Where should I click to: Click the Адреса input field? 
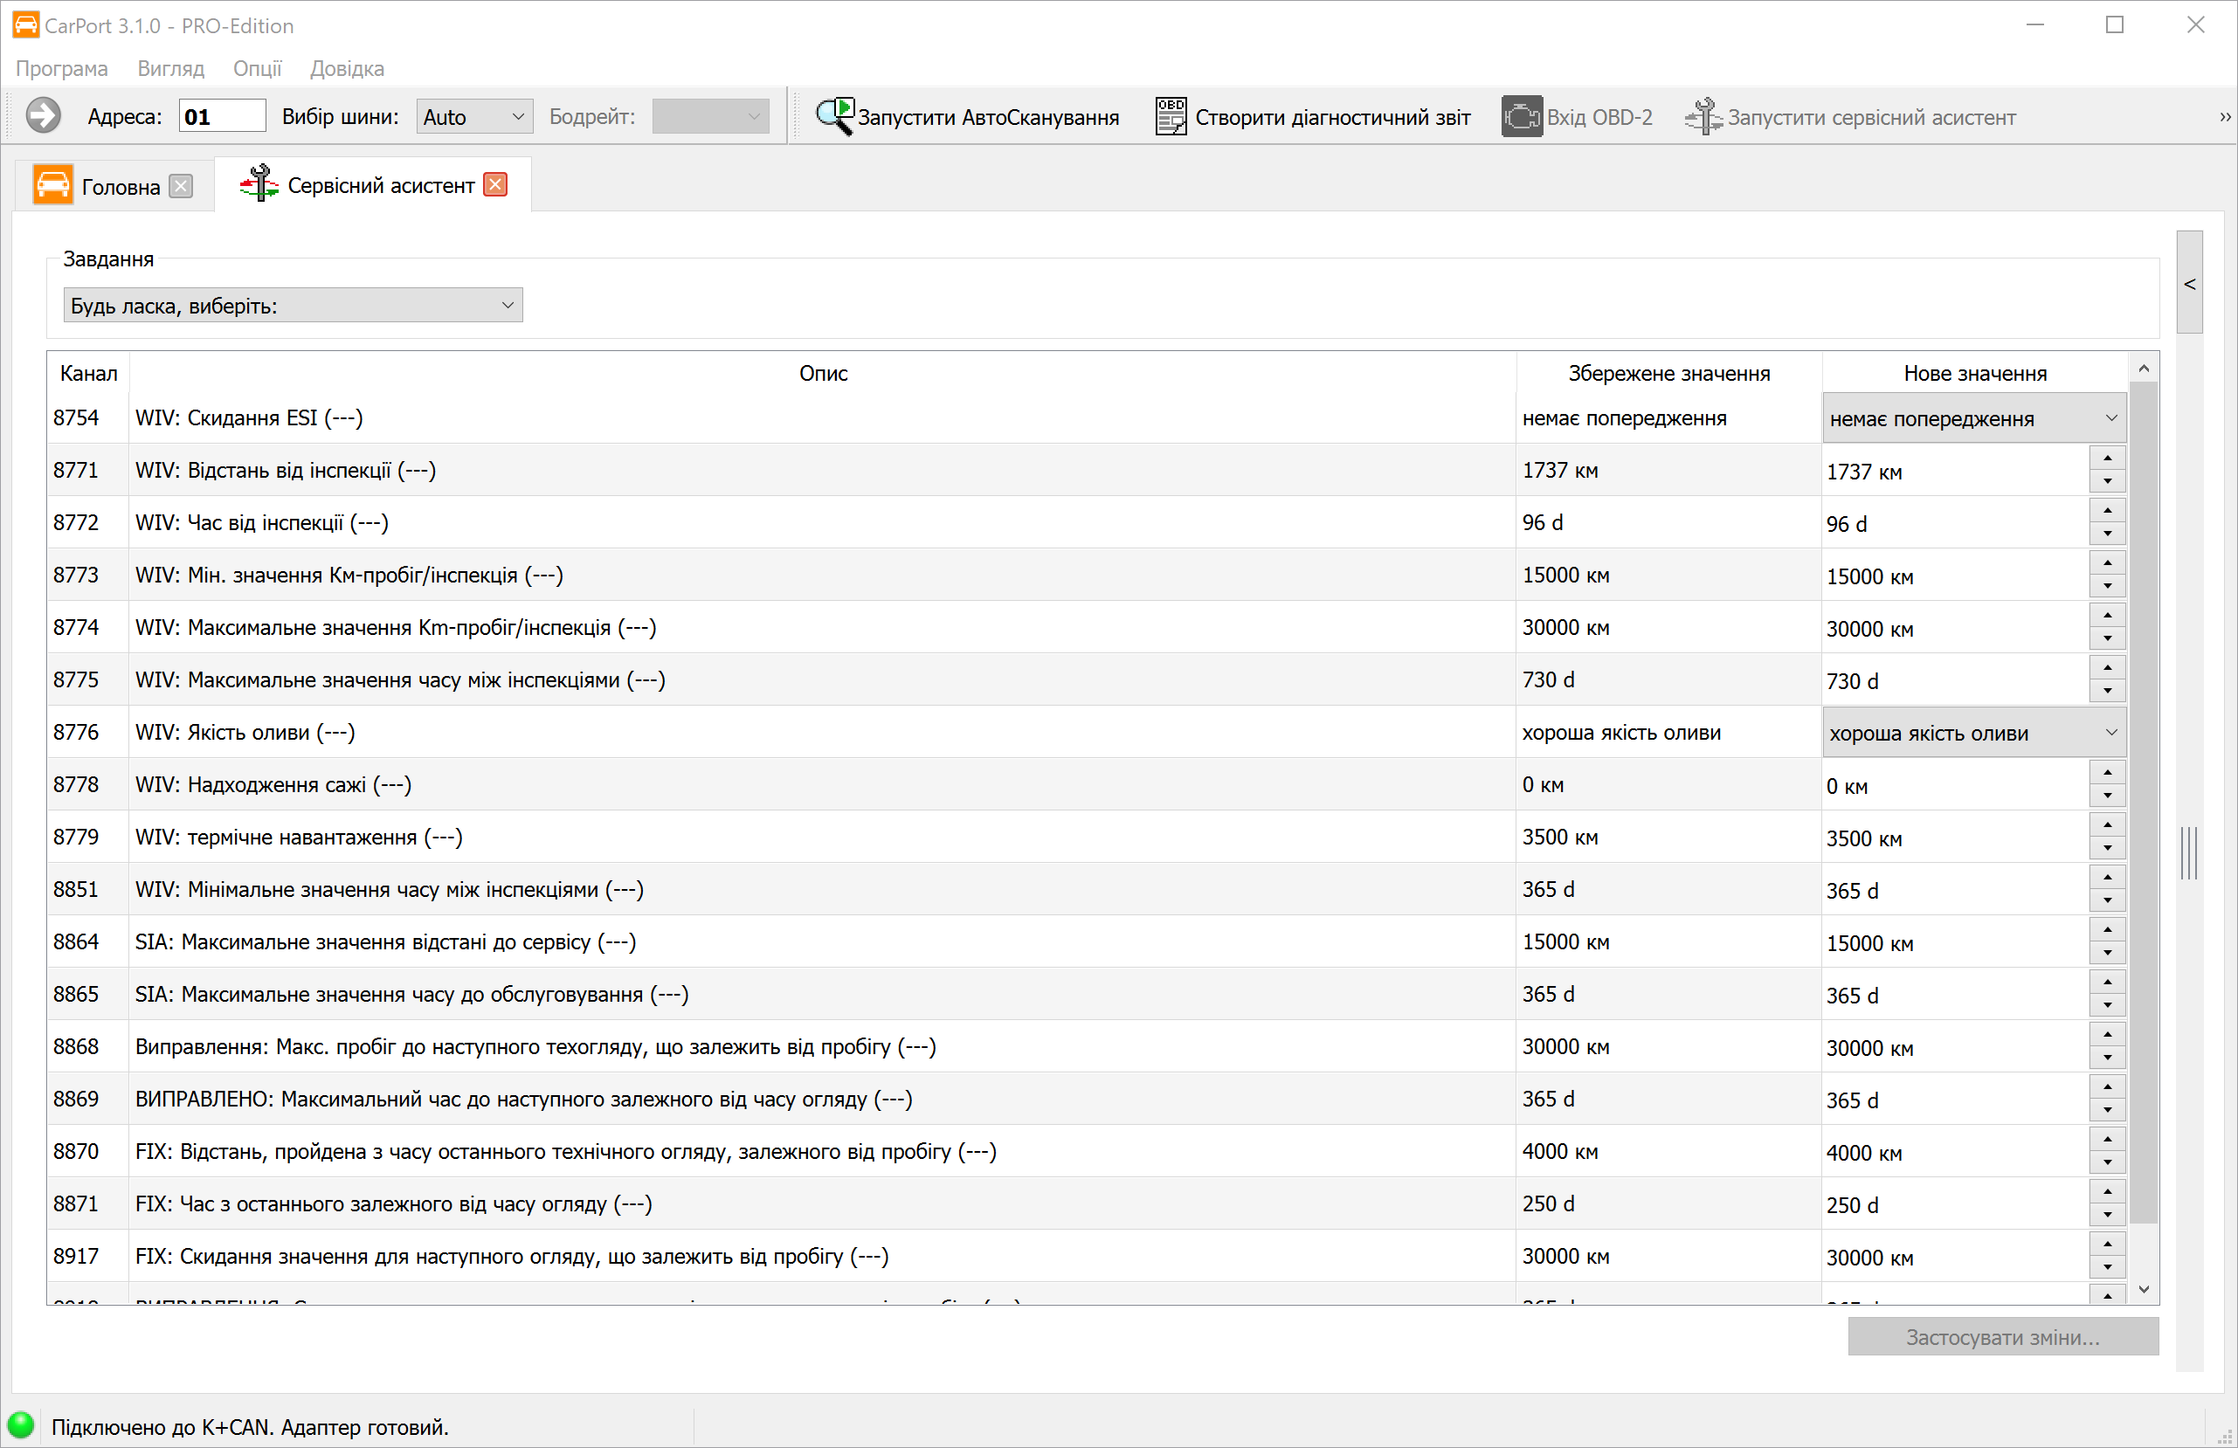pyautogui.click(x=222, y=117)
